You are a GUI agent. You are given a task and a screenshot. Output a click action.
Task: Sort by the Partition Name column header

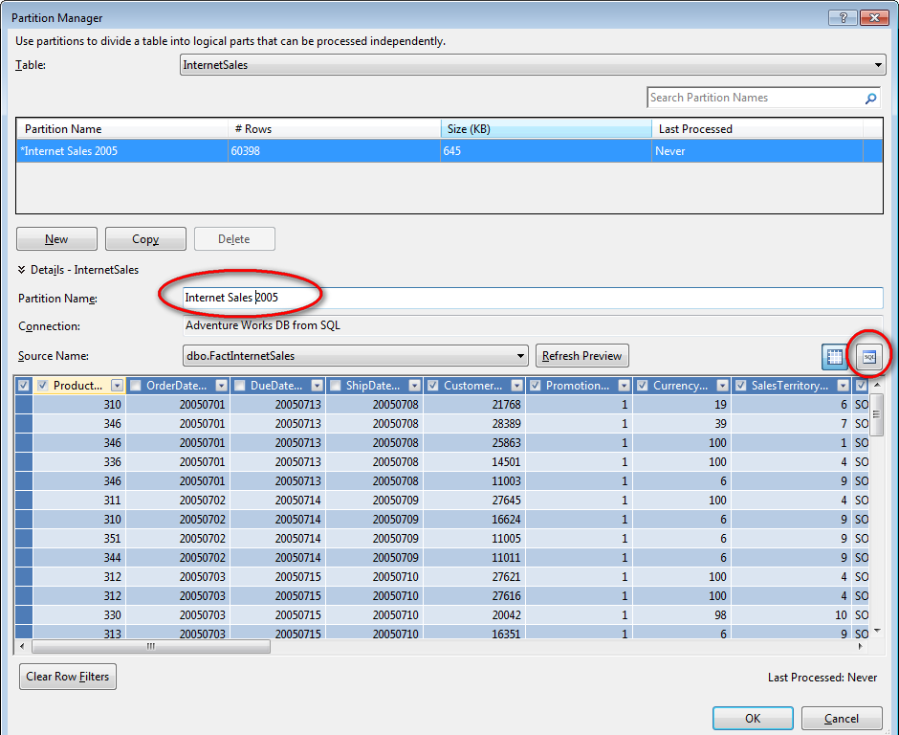(x=122, y=129)
